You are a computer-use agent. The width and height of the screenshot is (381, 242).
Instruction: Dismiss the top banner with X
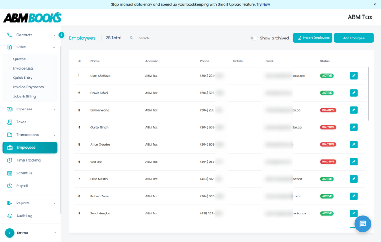374,4
